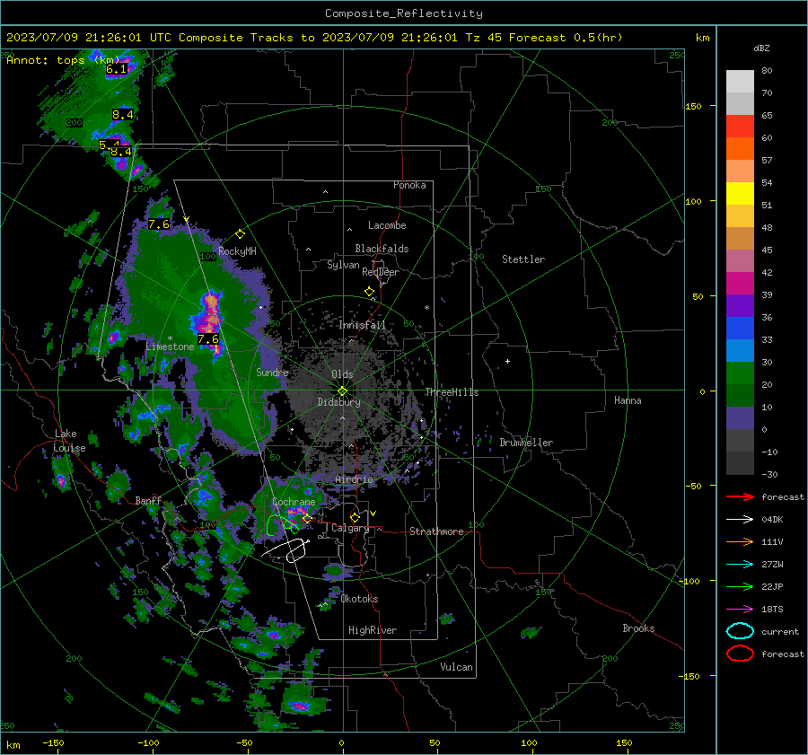Click the white asterisk east of Innisfail
The image size is (808, 755).
tap(426, 308)
